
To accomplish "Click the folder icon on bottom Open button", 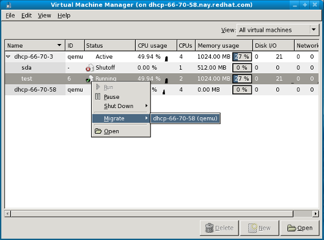I will tap(292, 228).
